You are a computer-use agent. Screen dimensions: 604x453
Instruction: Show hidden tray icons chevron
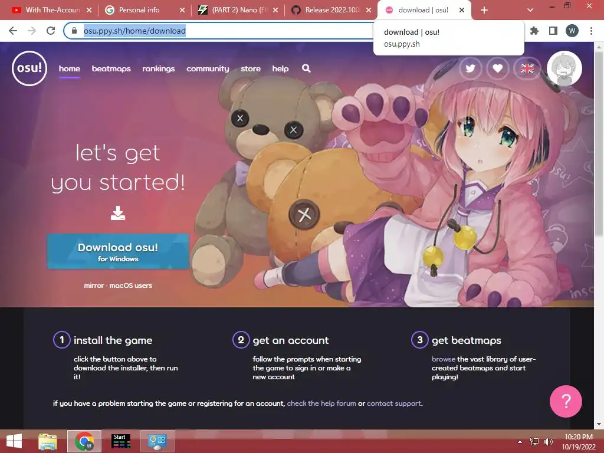520,442
